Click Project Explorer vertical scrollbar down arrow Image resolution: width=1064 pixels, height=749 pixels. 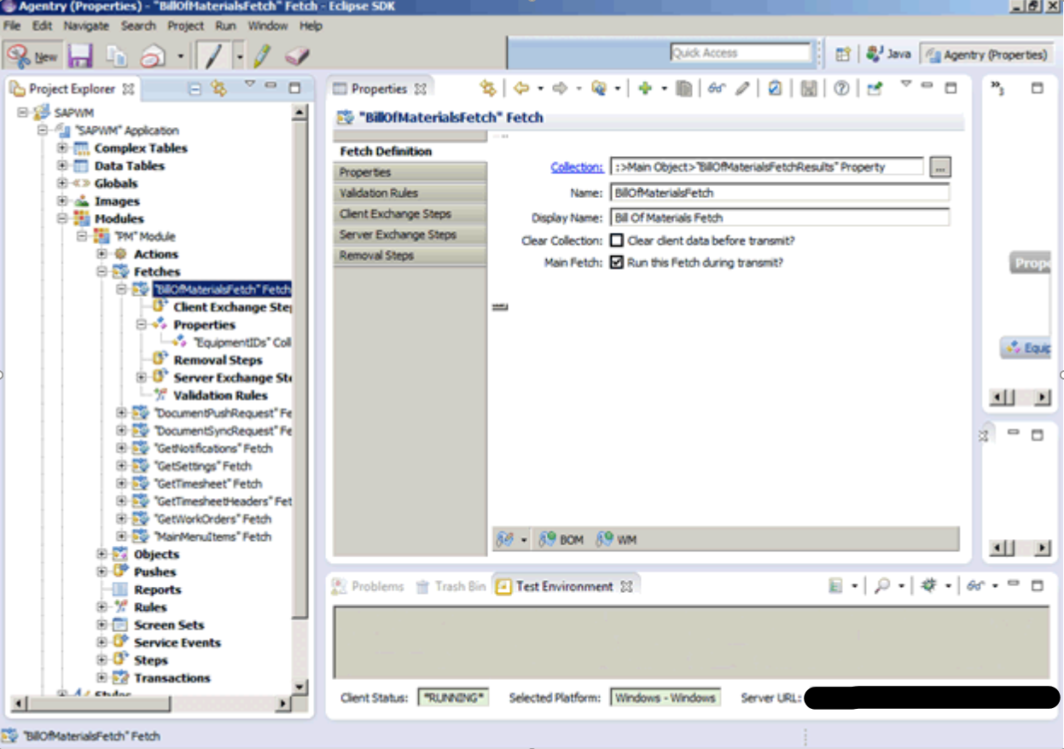pyautogui.click(x=299, y=686)
